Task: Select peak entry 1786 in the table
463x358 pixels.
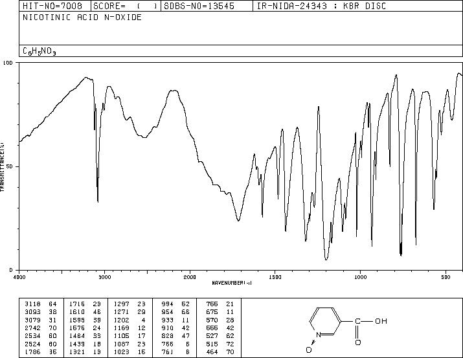Action: pyautogui.click(x=33, y=352)
